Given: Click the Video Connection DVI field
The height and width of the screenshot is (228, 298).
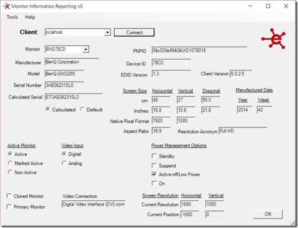Looking at the screenshot, I should [x=93, y=204].
